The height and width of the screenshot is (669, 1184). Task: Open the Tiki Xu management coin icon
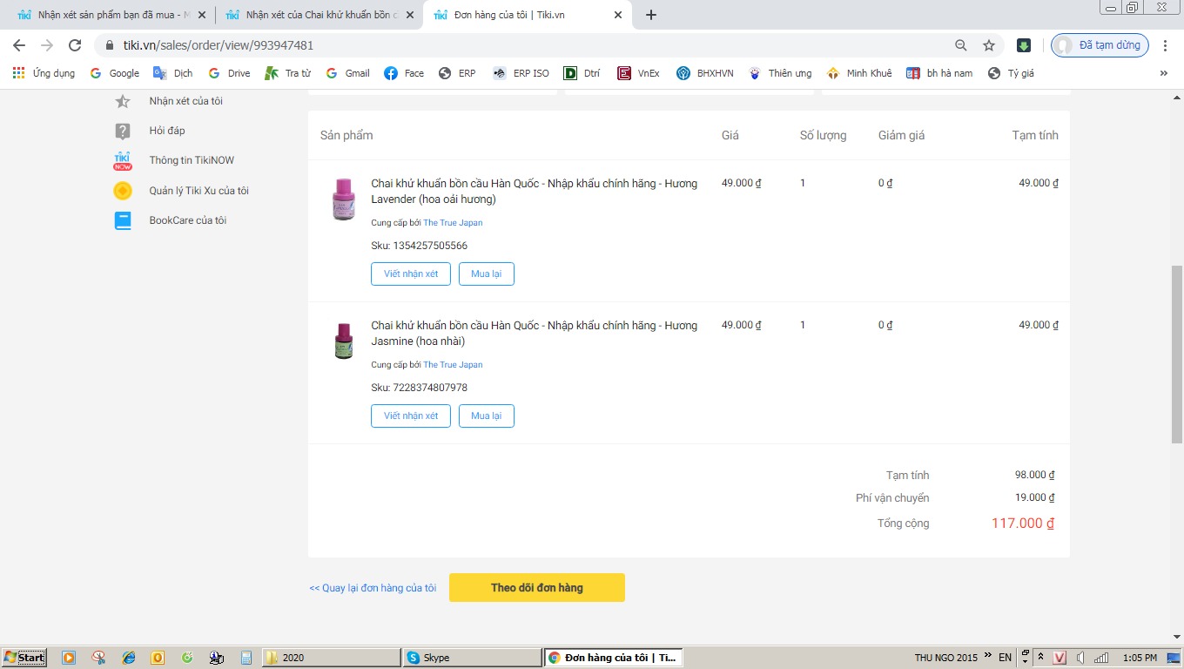click(123, 191)
